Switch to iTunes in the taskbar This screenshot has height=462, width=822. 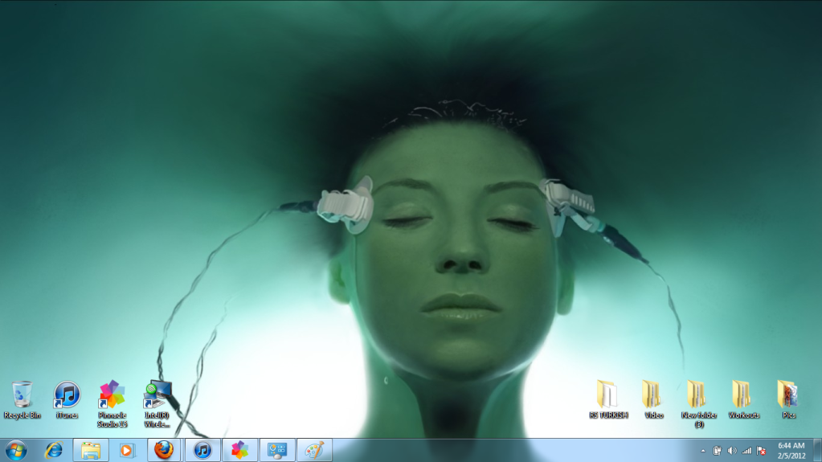202,450
